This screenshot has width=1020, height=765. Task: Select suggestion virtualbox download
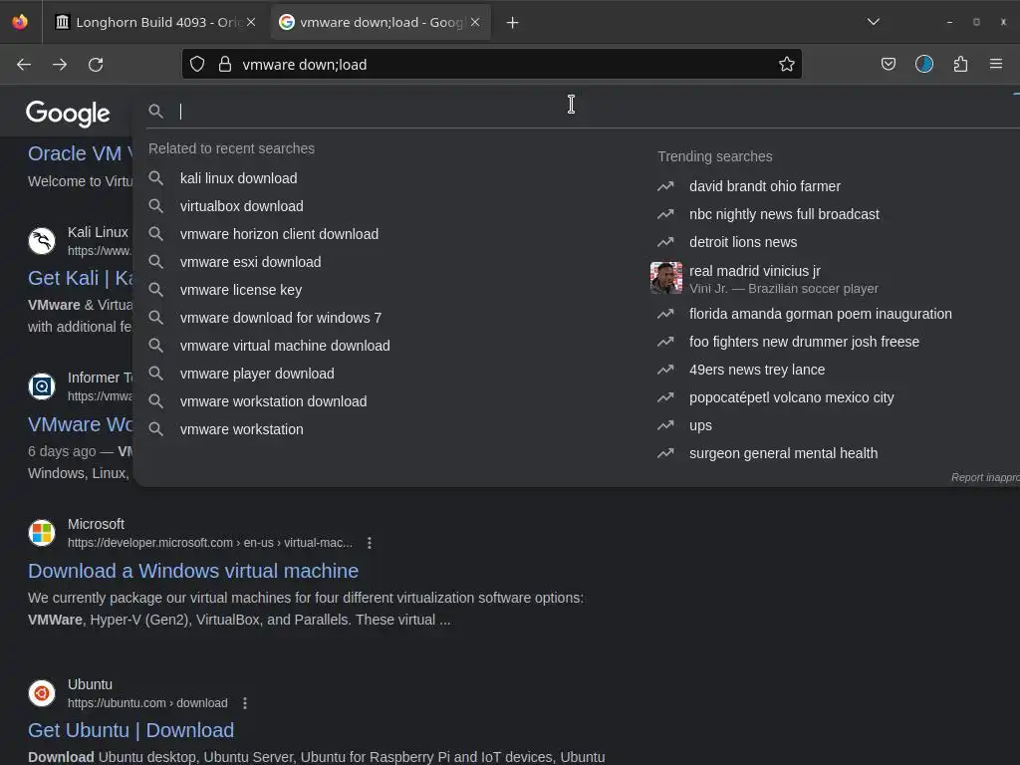coord(241,206)
